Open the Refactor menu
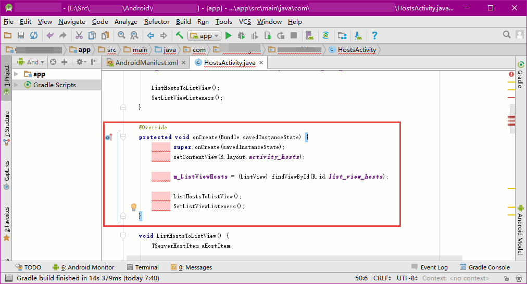The width and height of the screenshot is (527, 284). 157,22
